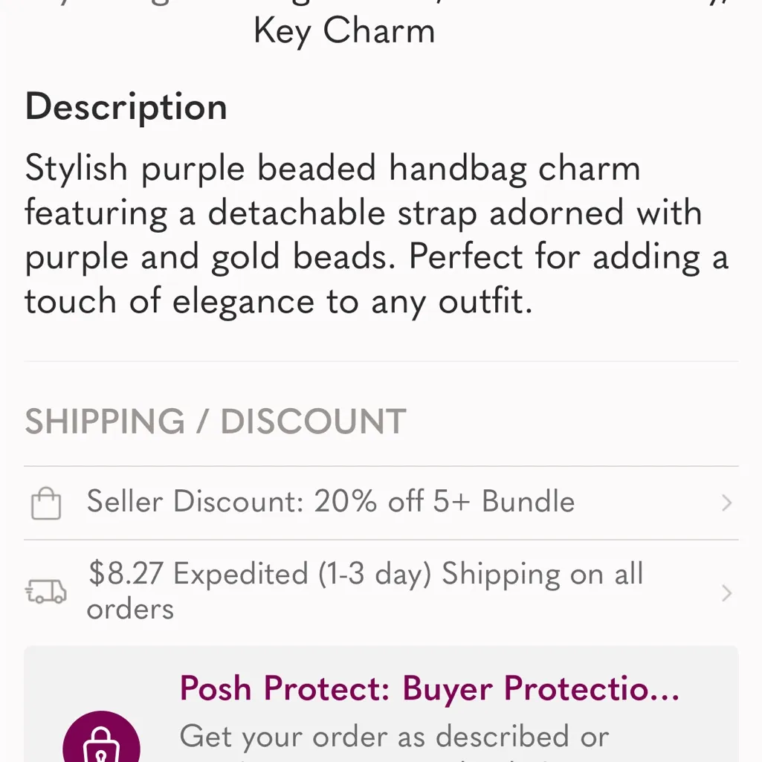Click the Description section heading

coord(126,106)
